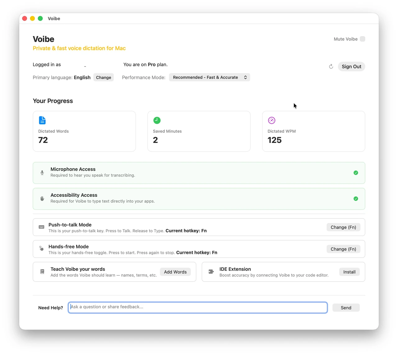Send the help feedback message
The width and height of the screenshot is (398, 355).
coord(346,308)
